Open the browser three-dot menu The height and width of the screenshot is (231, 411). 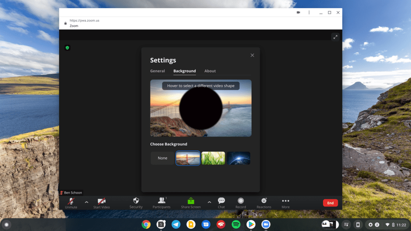coord(309,13)
